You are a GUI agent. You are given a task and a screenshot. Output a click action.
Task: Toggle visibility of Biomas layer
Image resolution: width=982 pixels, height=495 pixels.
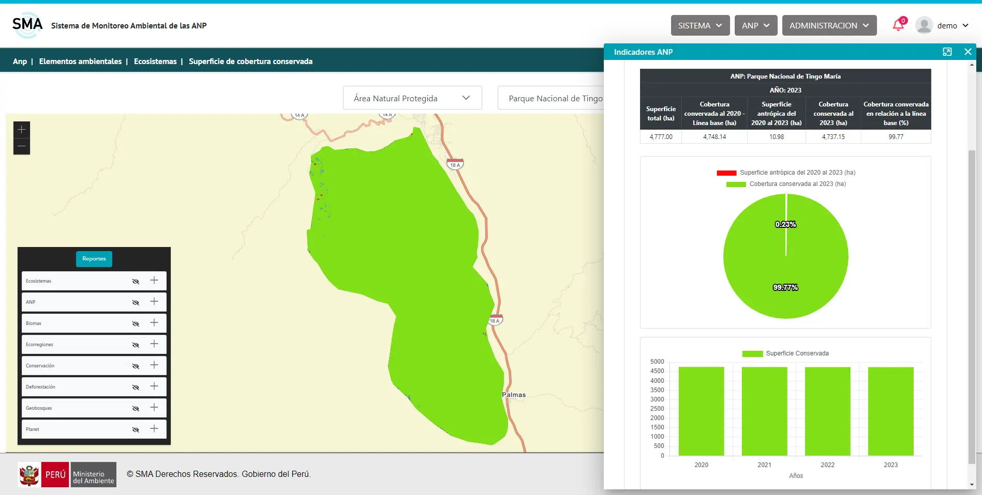point(136,323)
